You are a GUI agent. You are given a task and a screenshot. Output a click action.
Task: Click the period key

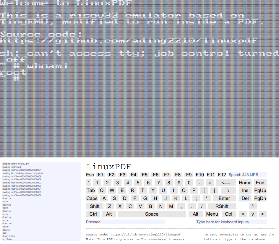(192, 206)
